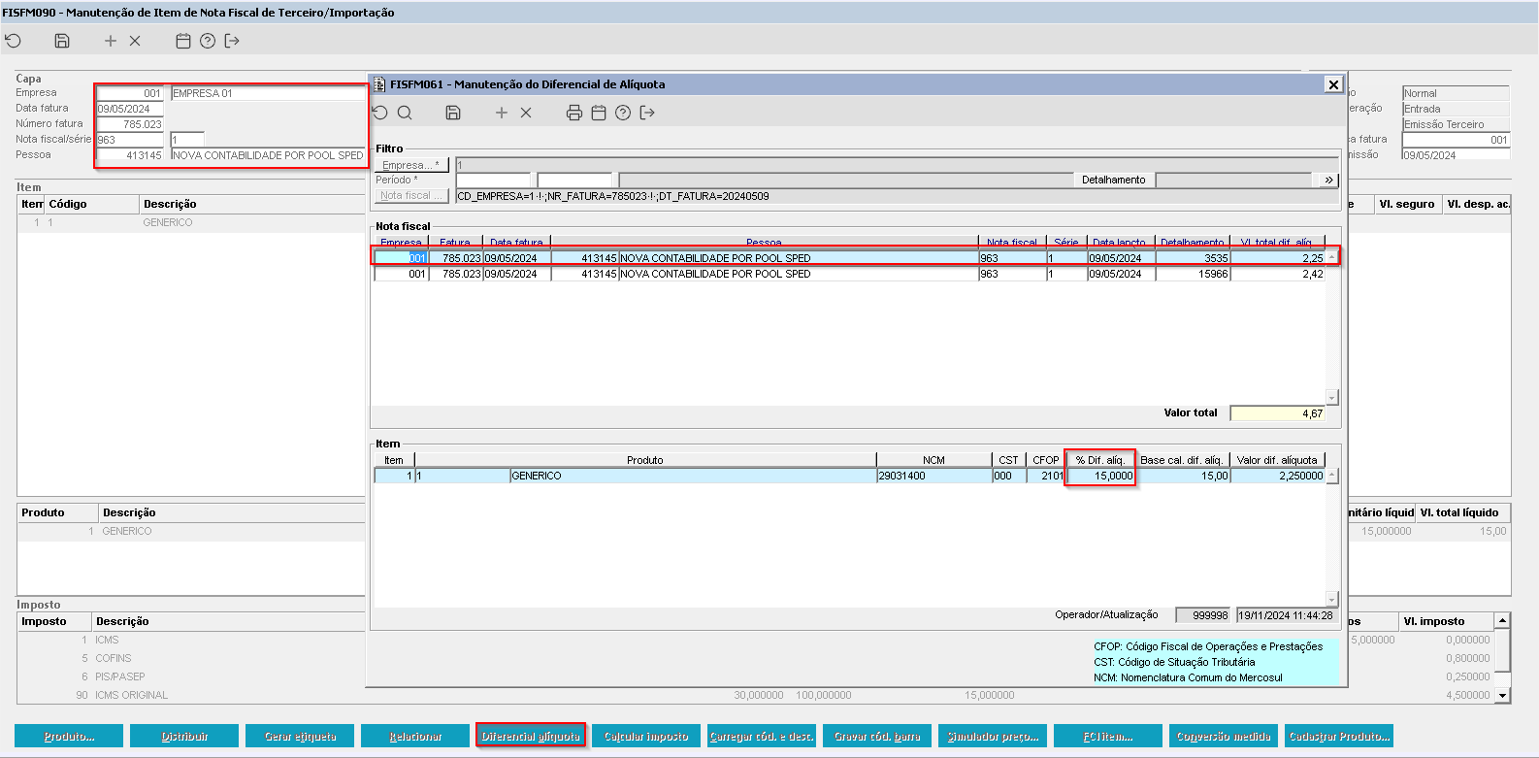Click the save icon in FISFM061 dialog

(x=453, y=113)
